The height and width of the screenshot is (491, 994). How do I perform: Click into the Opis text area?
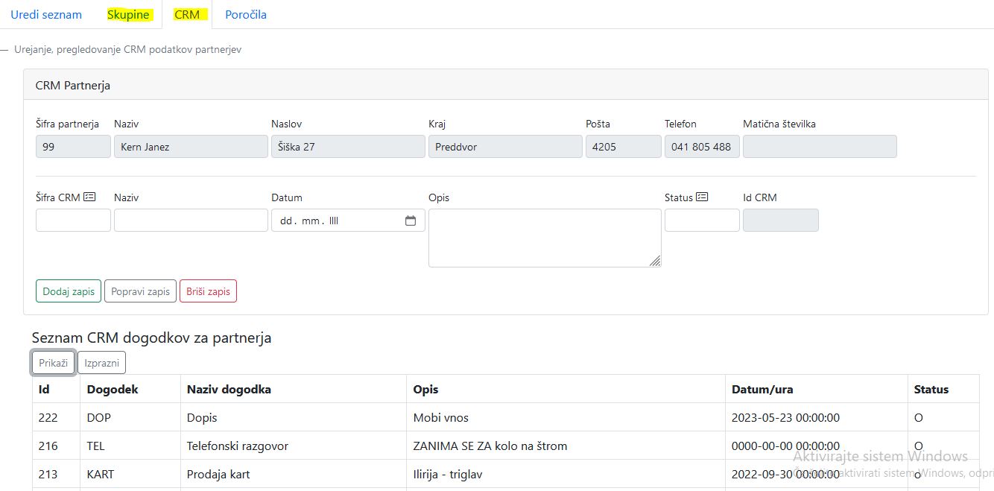point(544,238)
